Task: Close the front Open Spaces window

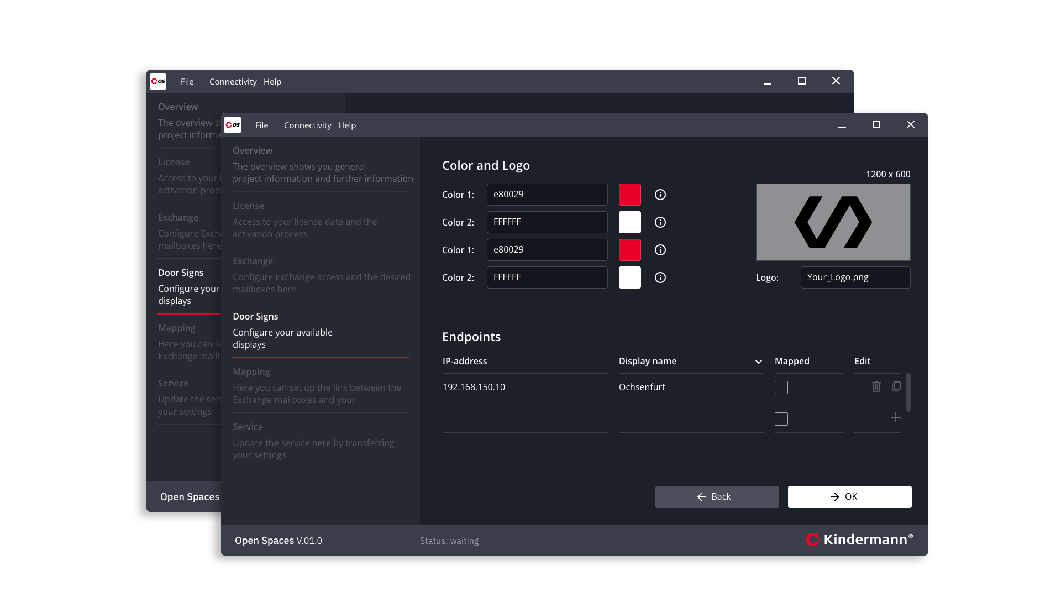Action: pyautogui.click(x=910, y=125)
